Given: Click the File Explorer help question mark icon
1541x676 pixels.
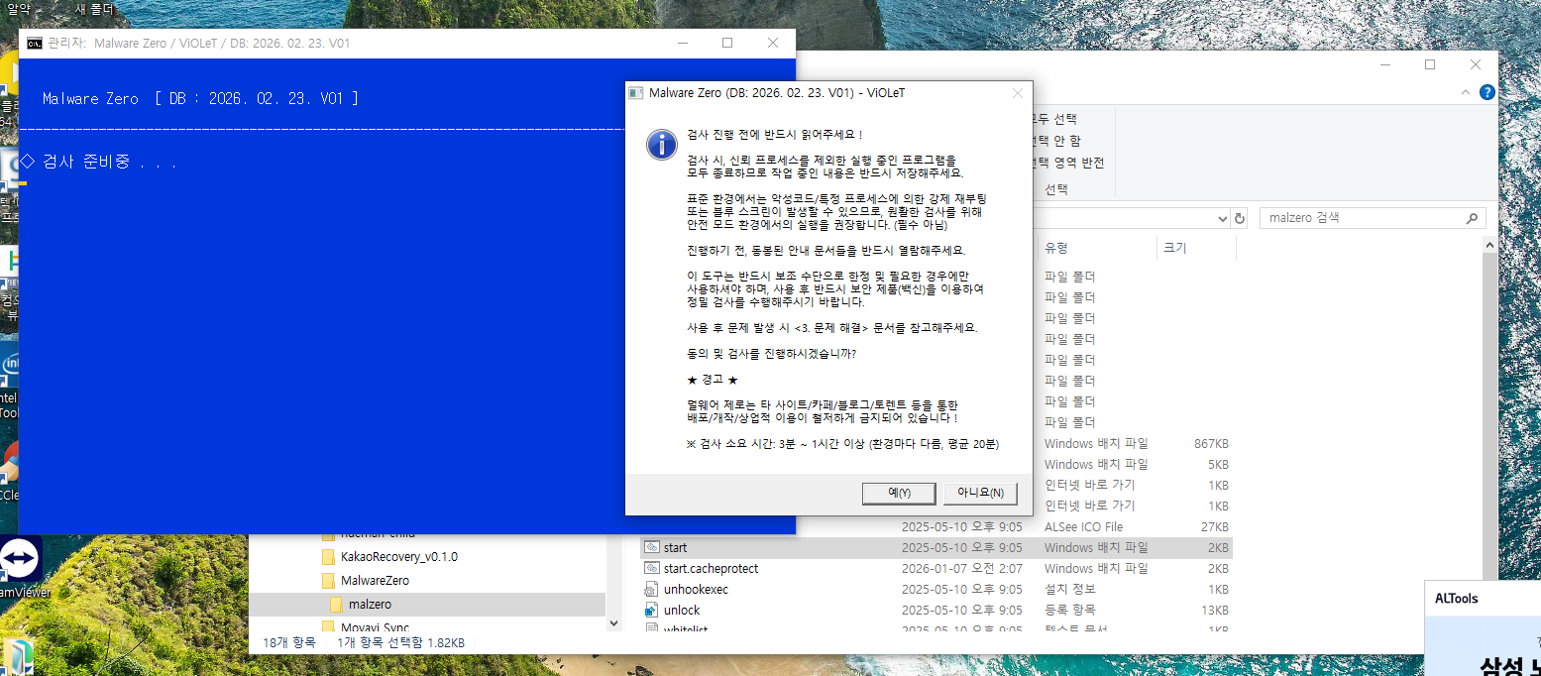Looking at the screenshot, I should coord(1486,92).
